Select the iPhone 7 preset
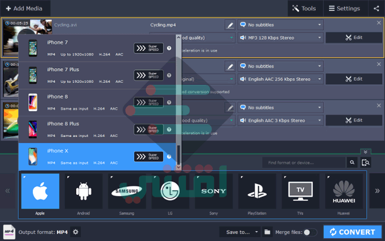Viewport: 385px width, 241px height. tap(97, 48)
